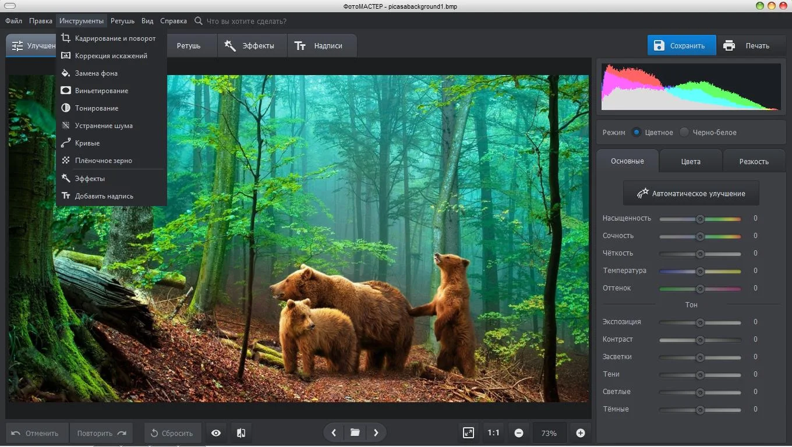Zoom in with the plus button
The image size is (792, 447).
click(x=581, y=433)
